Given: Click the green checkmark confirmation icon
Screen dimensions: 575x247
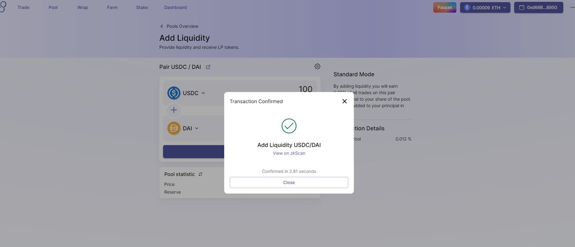Looking at the screenshot, I should click(x=289, y=126).
